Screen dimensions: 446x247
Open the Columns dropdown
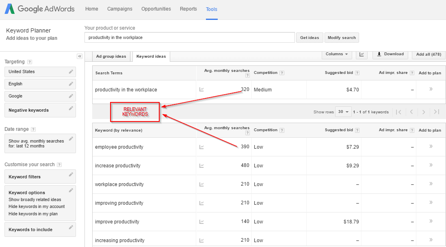tap(337, 54)
